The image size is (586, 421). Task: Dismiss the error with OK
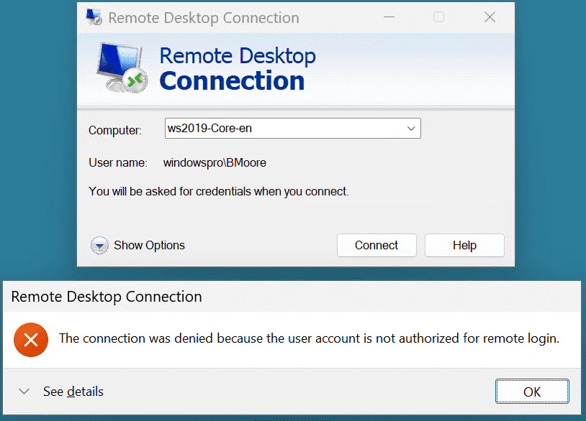(x=532, y=392)
